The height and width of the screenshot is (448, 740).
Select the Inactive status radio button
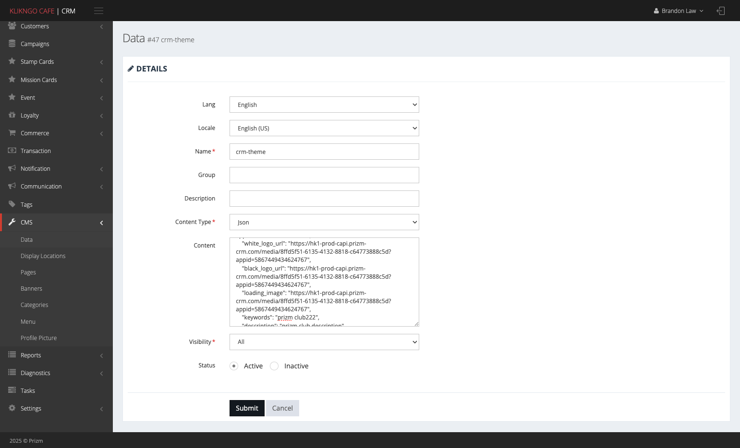pos(274,366)
